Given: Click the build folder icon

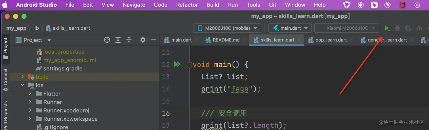Looking at the screenshot, I should [x=31, y=77].
